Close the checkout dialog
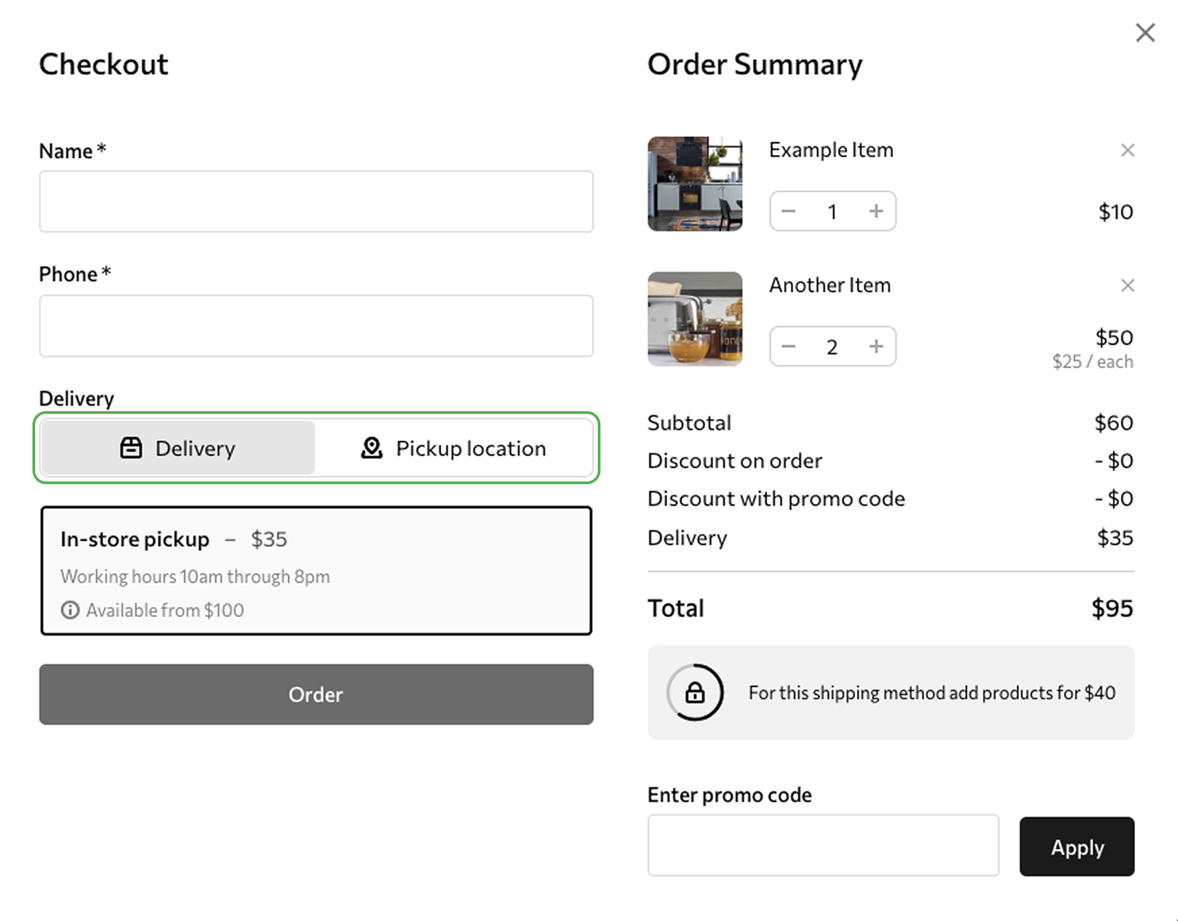 1145,32
